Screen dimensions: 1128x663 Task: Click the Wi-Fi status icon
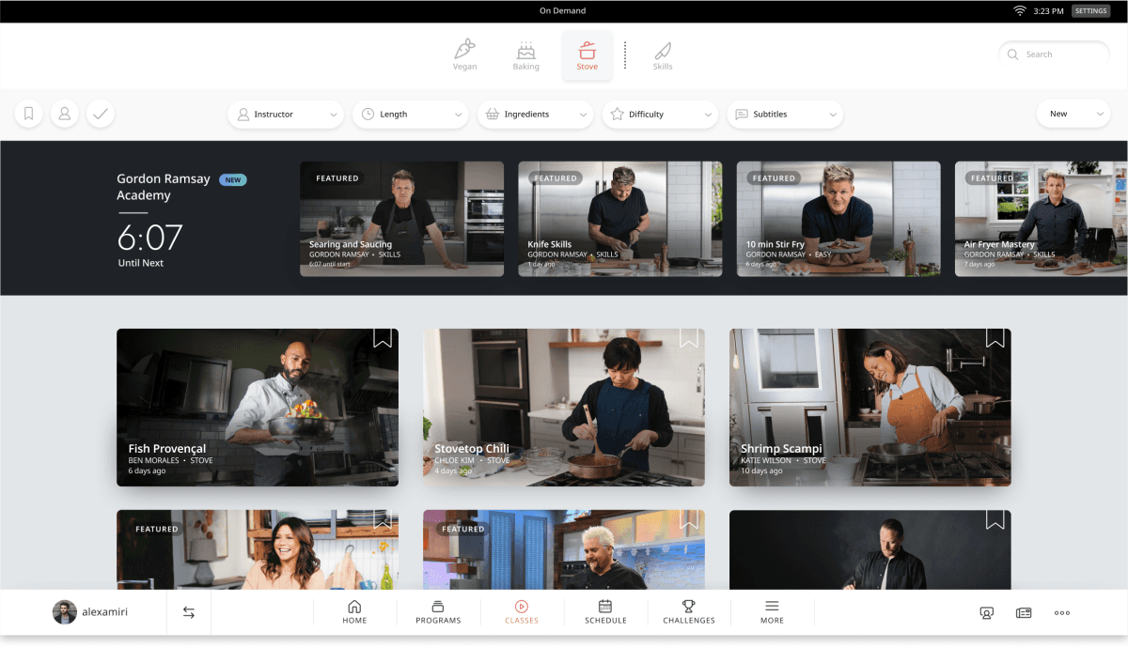(x=1020, y=10)
